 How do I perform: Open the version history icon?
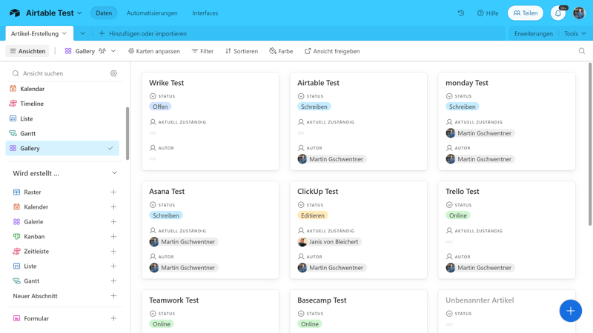coord(461,13)
